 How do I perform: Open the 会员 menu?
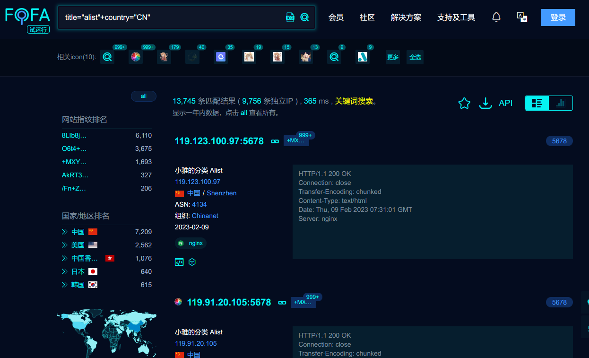pos(336,17)
